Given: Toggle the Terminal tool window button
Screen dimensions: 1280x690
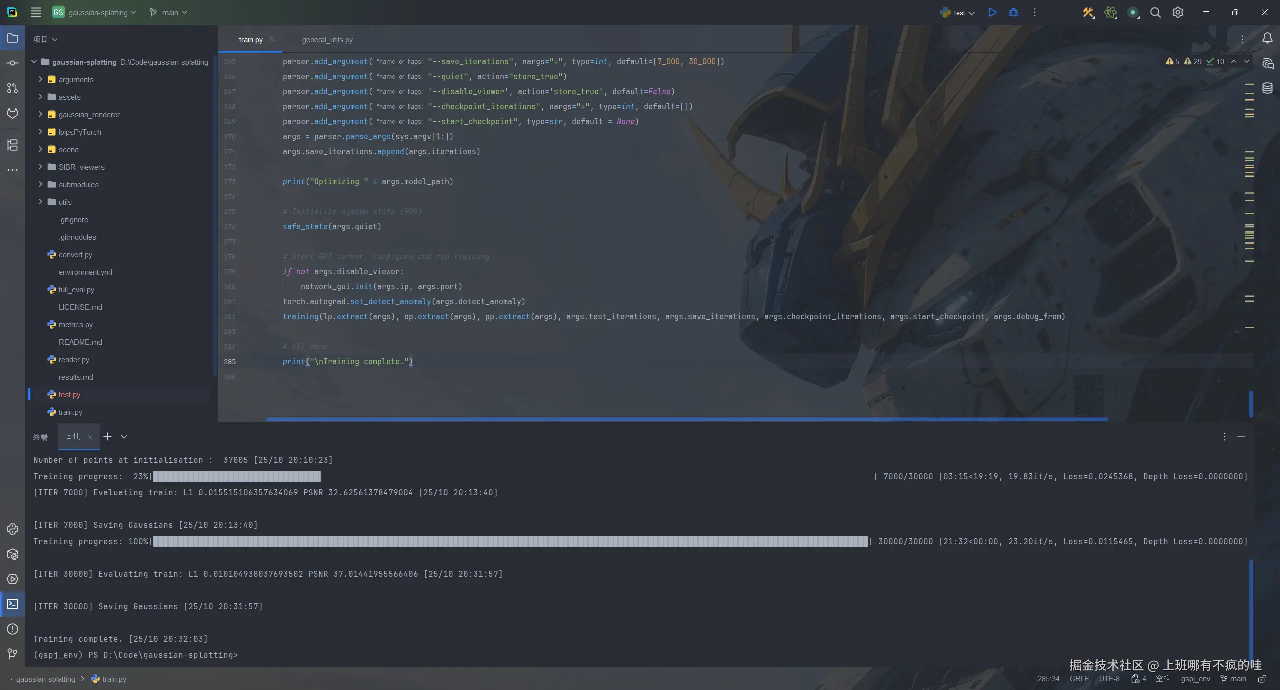Looking at the screenshot, I should [x=13, y=604].
